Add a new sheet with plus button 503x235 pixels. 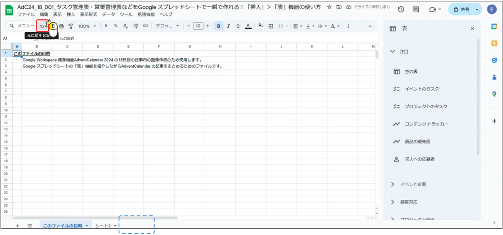click(18, 226)
